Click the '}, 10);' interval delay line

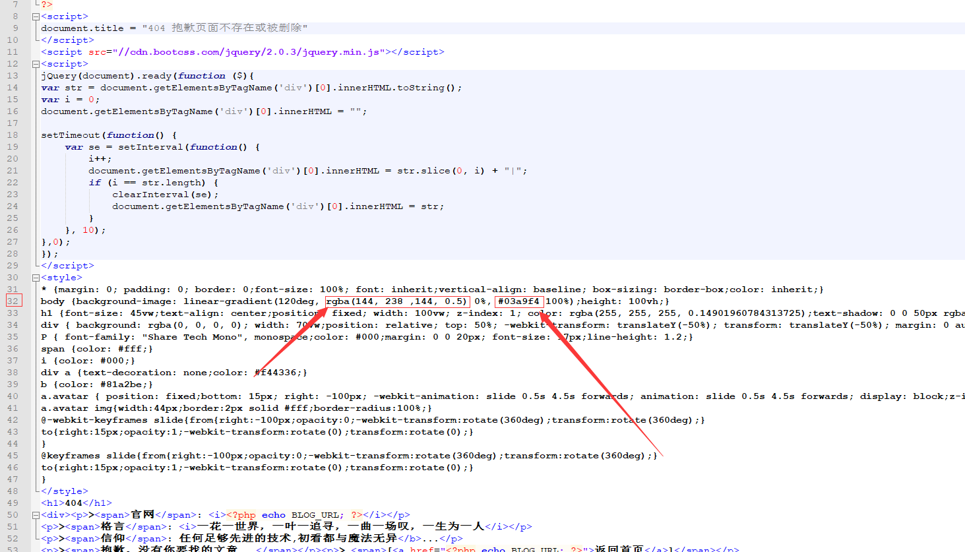[x=86, y=230]
